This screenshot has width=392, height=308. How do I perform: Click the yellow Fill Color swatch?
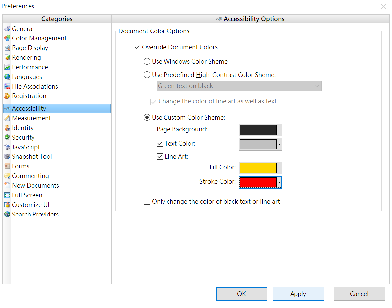[258, 168]
